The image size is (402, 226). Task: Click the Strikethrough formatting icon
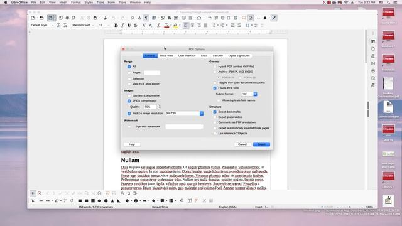(x=136, y=25)
